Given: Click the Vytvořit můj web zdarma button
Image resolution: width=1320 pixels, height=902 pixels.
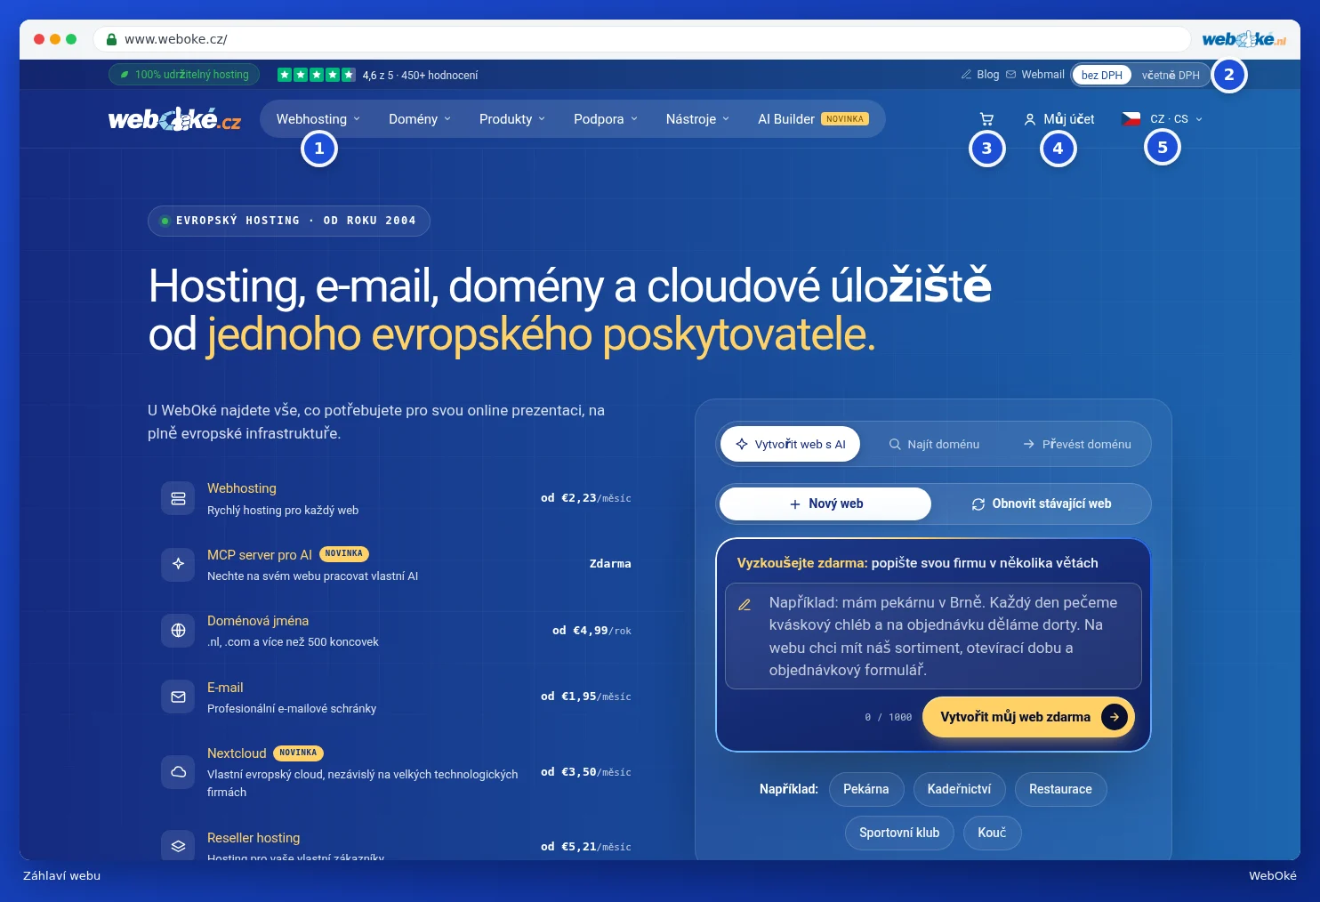Looking at the screenshot, I should pos(1028,717).
